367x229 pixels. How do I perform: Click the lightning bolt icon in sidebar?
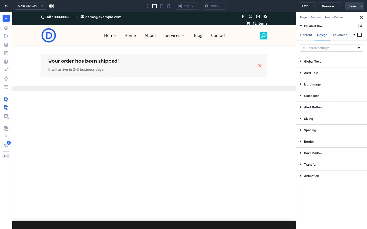tap(6, 78)
